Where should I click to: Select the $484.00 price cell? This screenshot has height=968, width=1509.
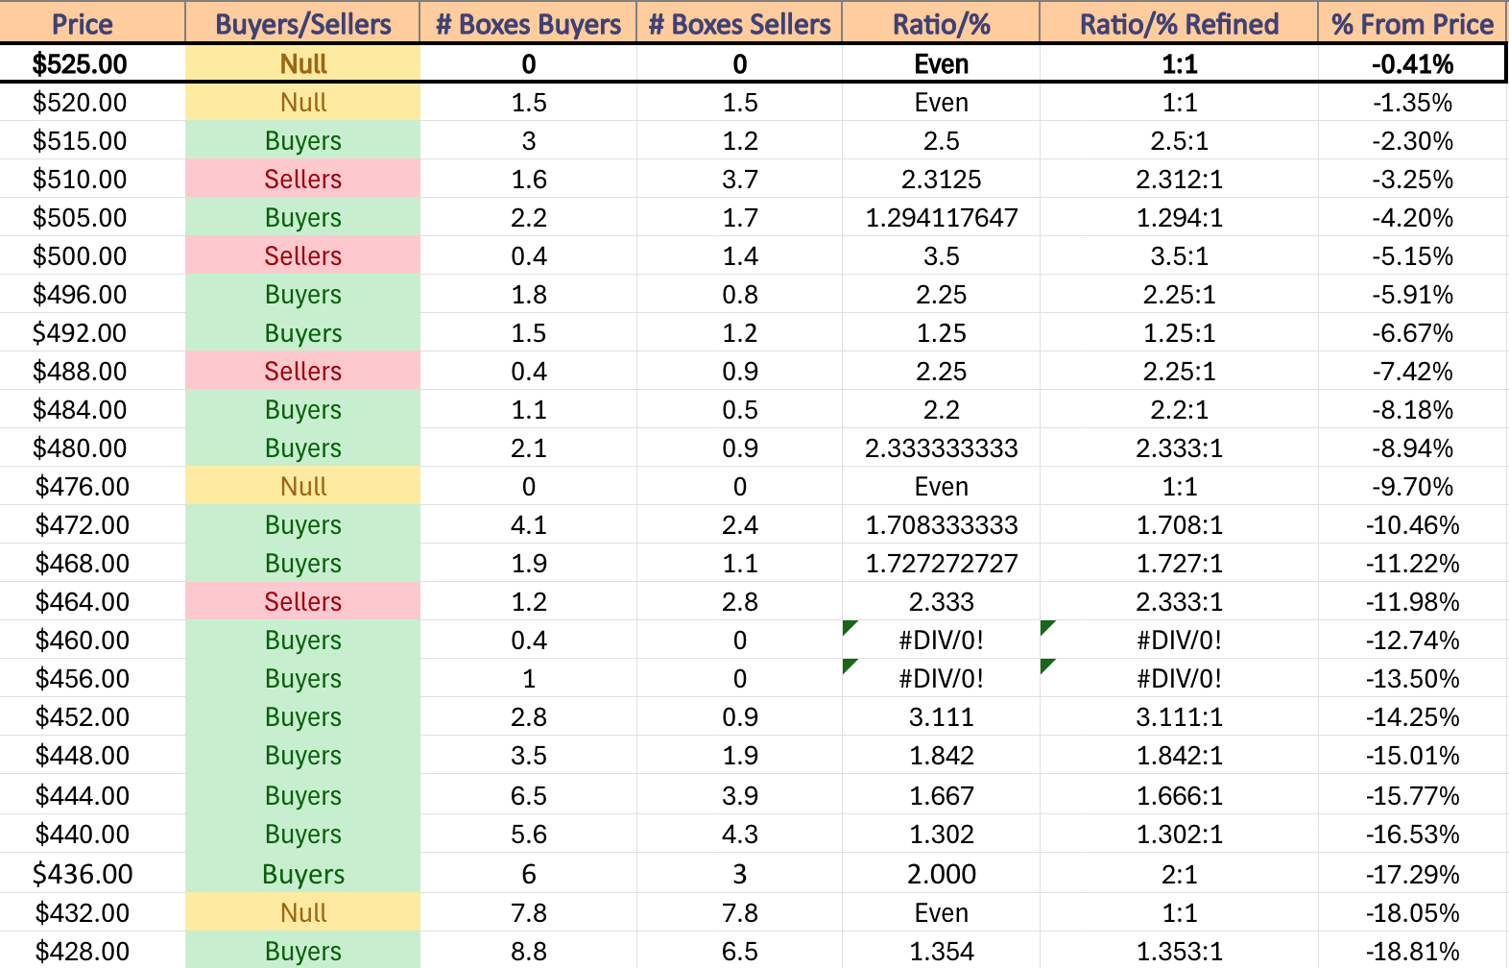[x=92, y=409]
